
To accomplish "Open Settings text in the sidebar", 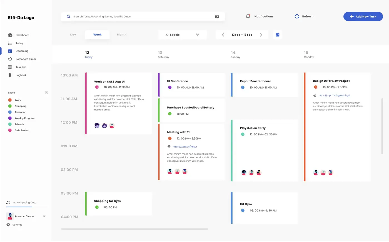I will (x=17, y=225).
